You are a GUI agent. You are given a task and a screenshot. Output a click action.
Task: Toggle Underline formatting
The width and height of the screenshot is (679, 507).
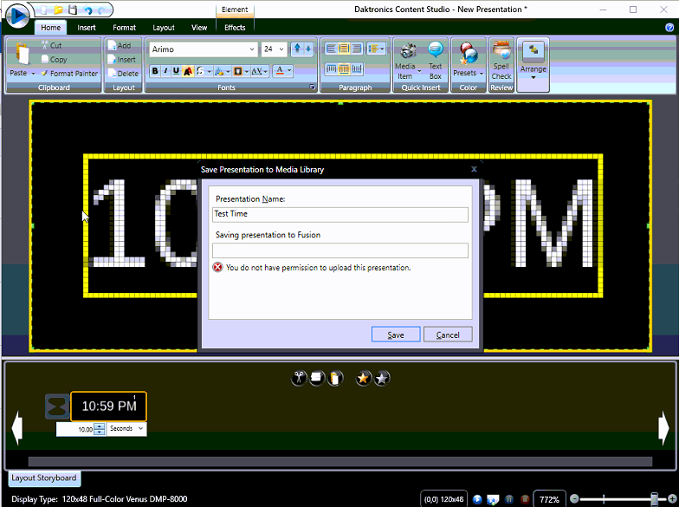[176, 71]
